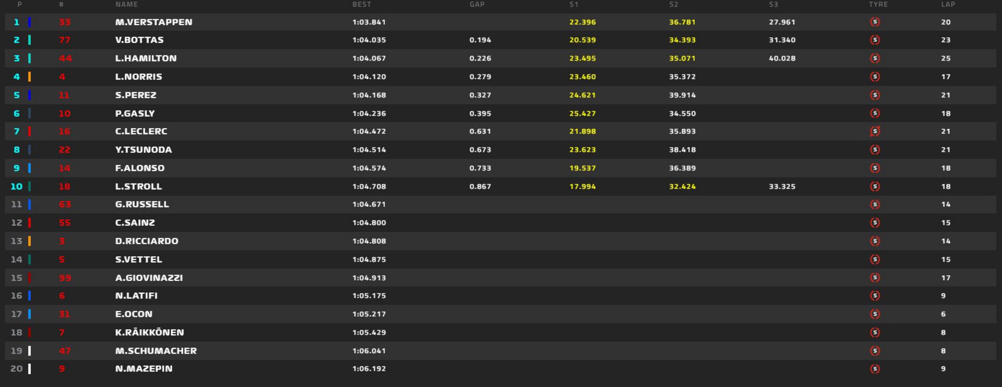Click the NAME column header

126,5
